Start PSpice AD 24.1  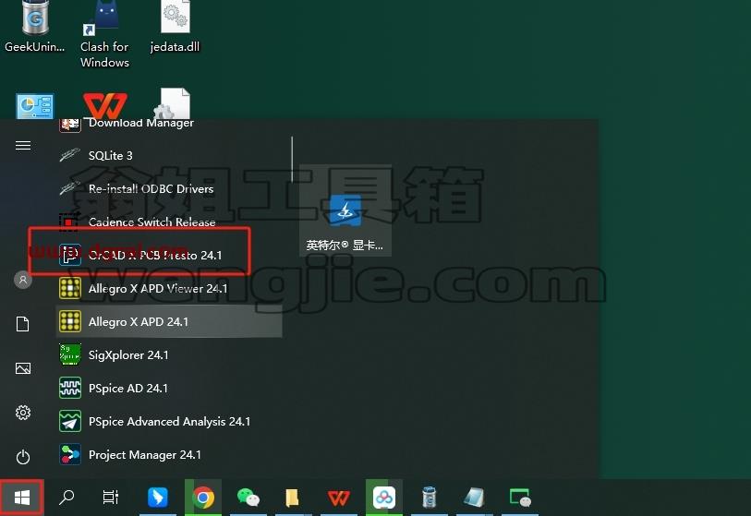[x=169, y=389]
